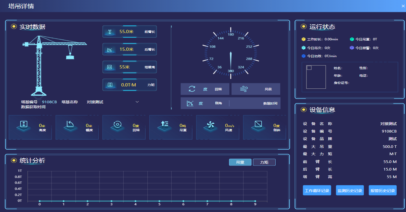Viewport: 406px width, 212px height.
Task: Click the 0.0T·M torque value
Action: (x=129, y=85)
